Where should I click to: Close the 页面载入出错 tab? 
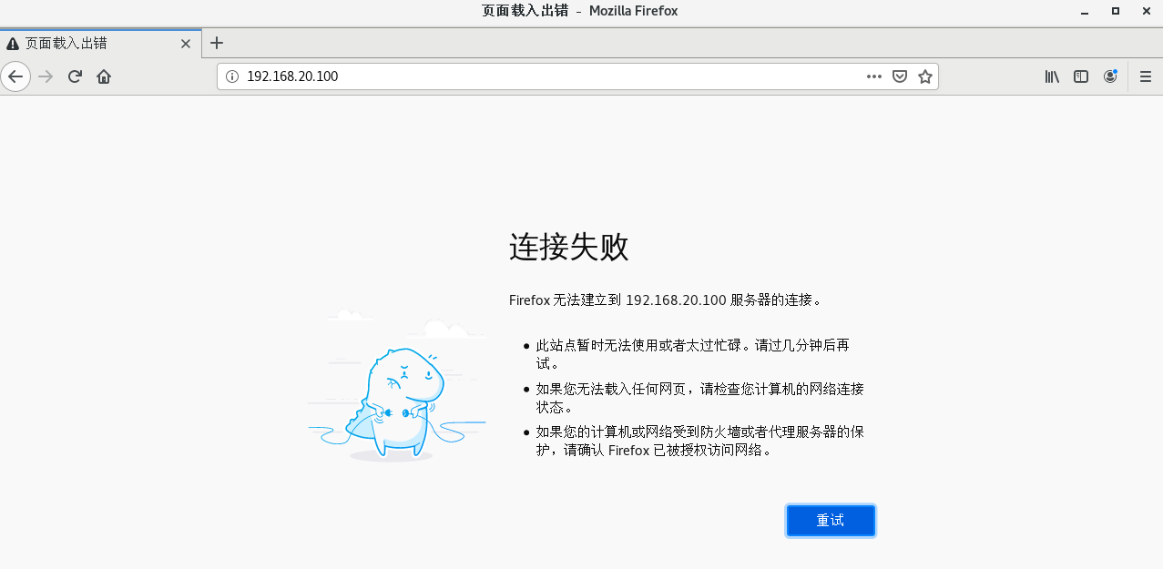pyautogui.click(x=186, y=43)
